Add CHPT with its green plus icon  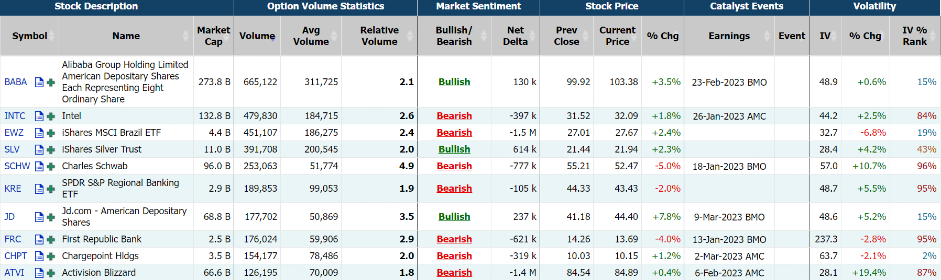coord(51,256)
